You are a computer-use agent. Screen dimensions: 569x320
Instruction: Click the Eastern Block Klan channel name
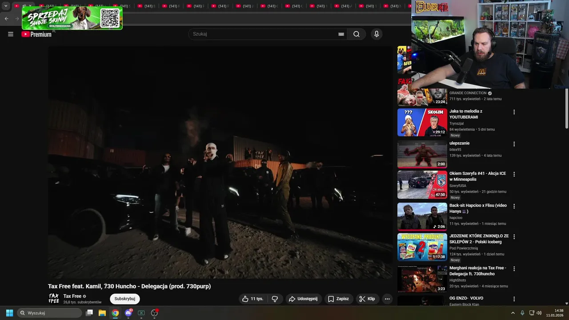pos(464,304)
